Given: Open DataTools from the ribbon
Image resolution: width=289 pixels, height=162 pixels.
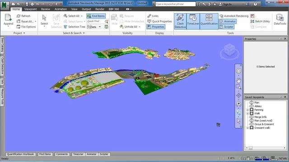Looking at the screenshot, I should click(x=280, y=20).
